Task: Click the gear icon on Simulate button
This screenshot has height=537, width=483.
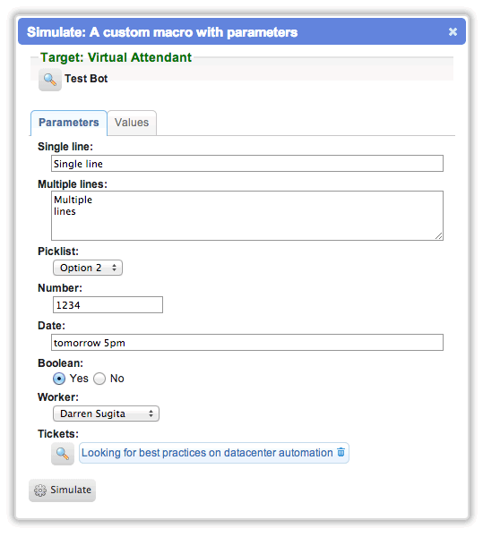Action: (40, 490)
